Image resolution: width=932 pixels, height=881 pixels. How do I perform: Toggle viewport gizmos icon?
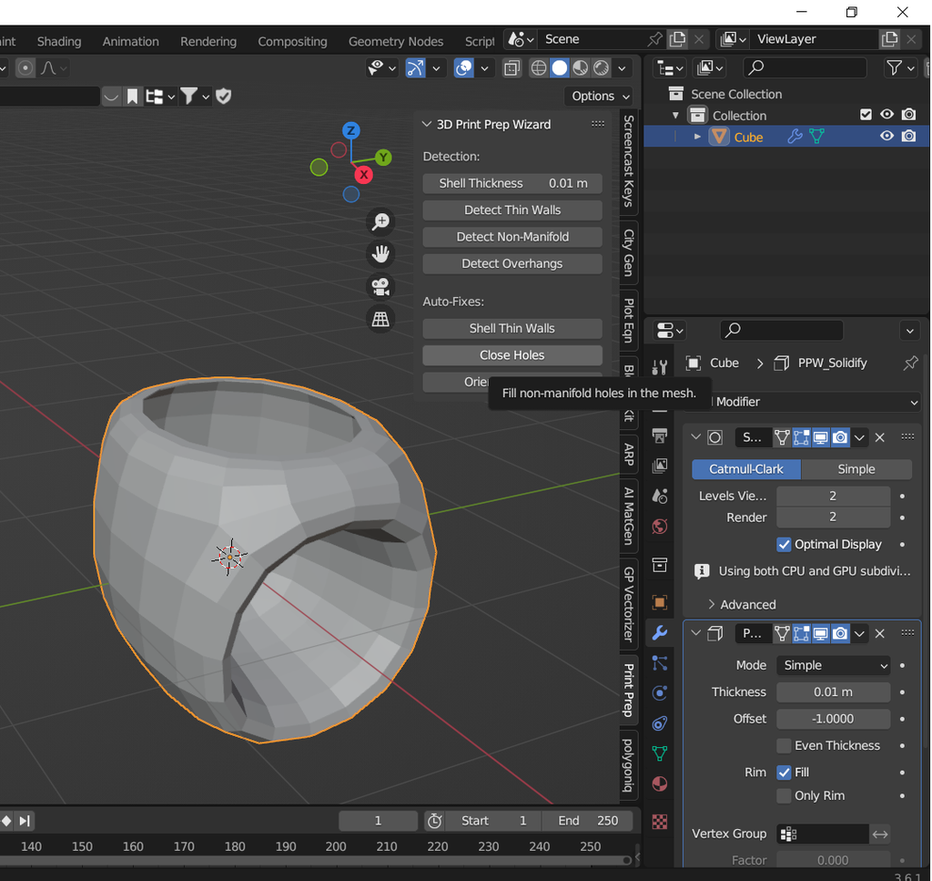tap(415, 67)
